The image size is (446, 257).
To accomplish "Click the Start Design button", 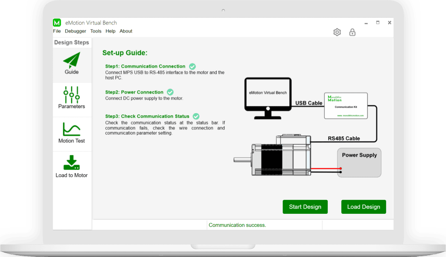I will 305,207.
